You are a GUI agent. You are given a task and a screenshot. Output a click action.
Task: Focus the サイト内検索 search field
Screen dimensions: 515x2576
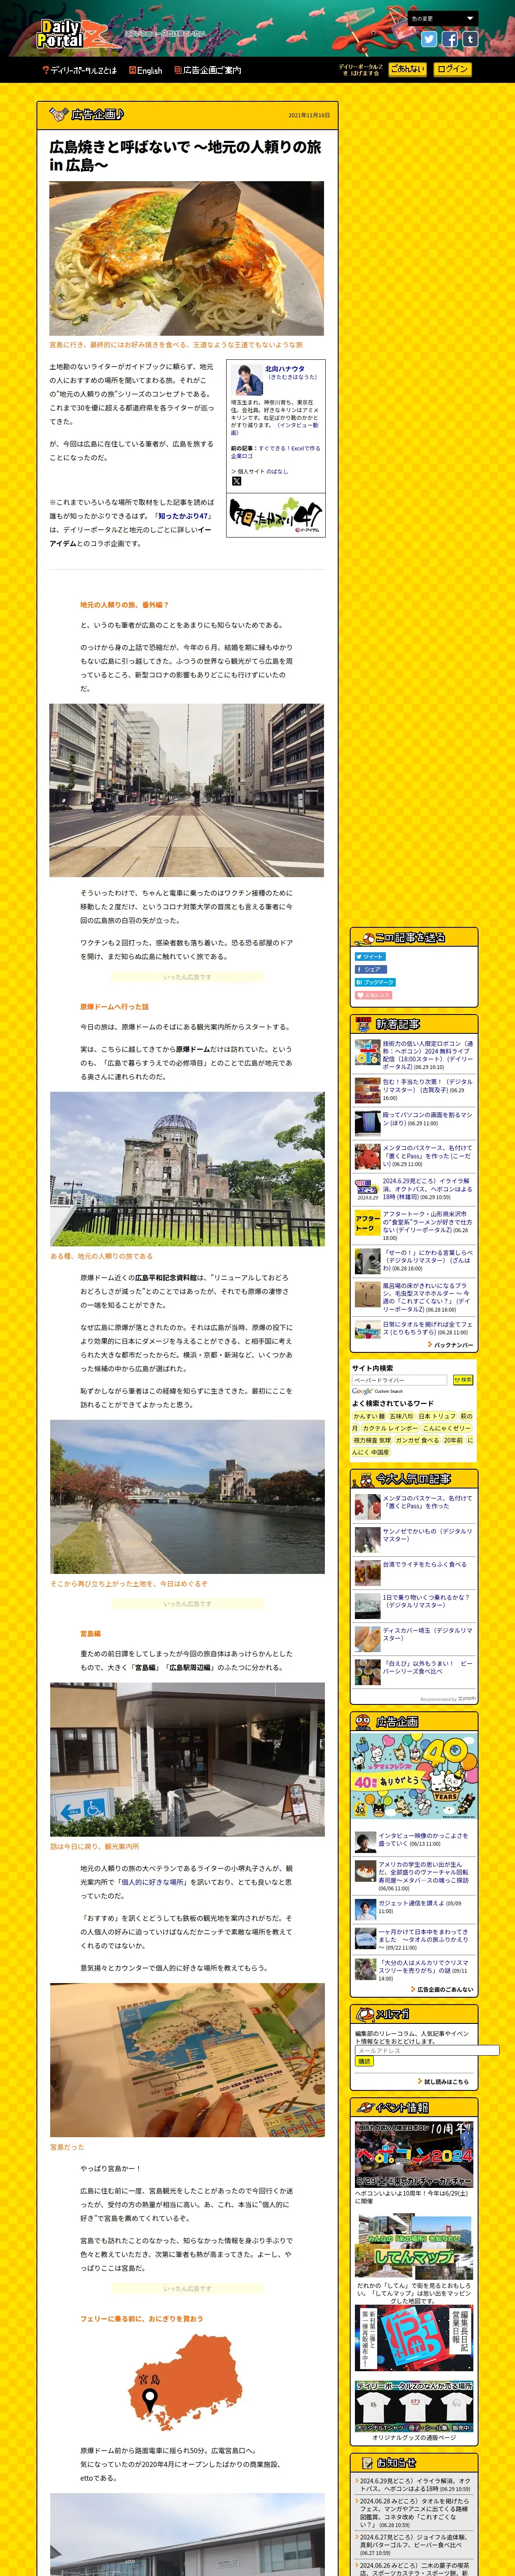[x=400, y=1380]
